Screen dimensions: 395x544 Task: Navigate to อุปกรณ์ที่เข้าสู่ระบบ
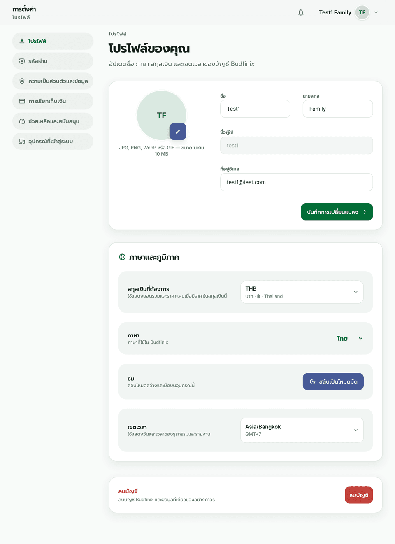click(53, 141)
